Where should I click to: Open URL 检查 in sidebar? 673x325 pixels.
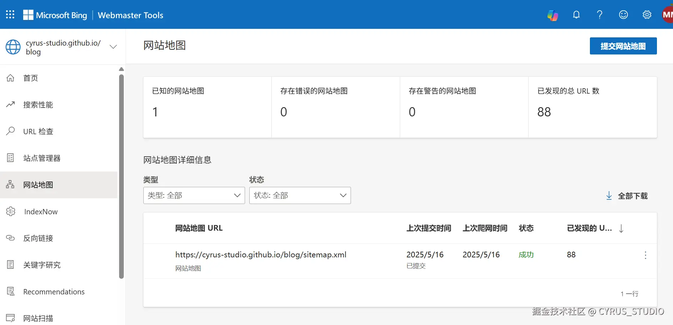point(59,131)
